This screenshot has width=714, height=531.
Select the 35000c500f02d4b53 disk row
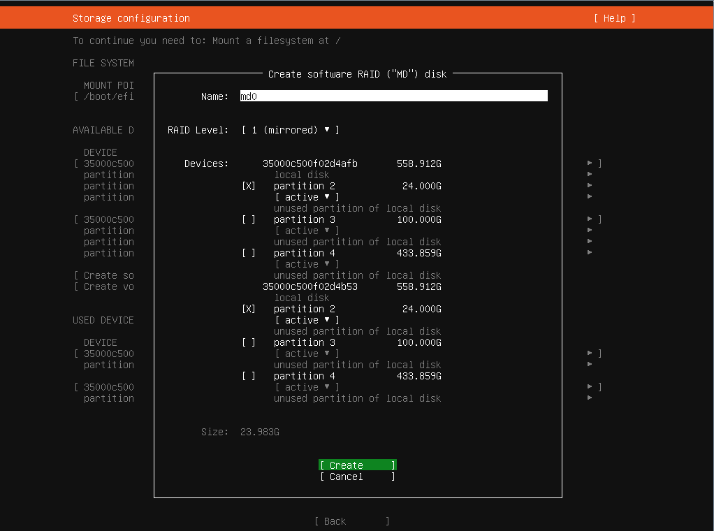[x=309, y=286]
